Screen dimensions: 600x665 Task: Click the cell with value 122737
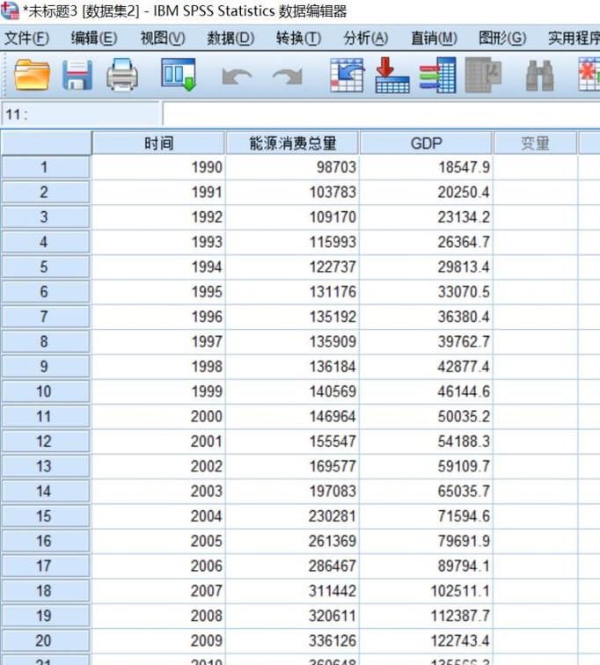292,267
